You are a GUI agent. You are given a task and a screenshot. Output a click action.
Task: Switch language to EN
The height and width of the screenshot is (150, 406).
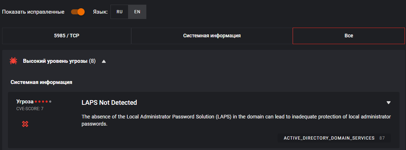(x=137, y=12)
